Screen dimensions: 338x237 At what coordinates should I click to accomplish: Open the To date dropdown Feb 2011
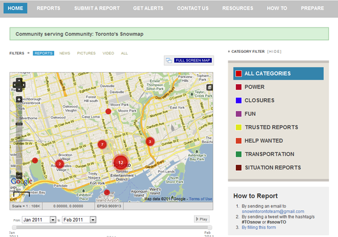79,220
